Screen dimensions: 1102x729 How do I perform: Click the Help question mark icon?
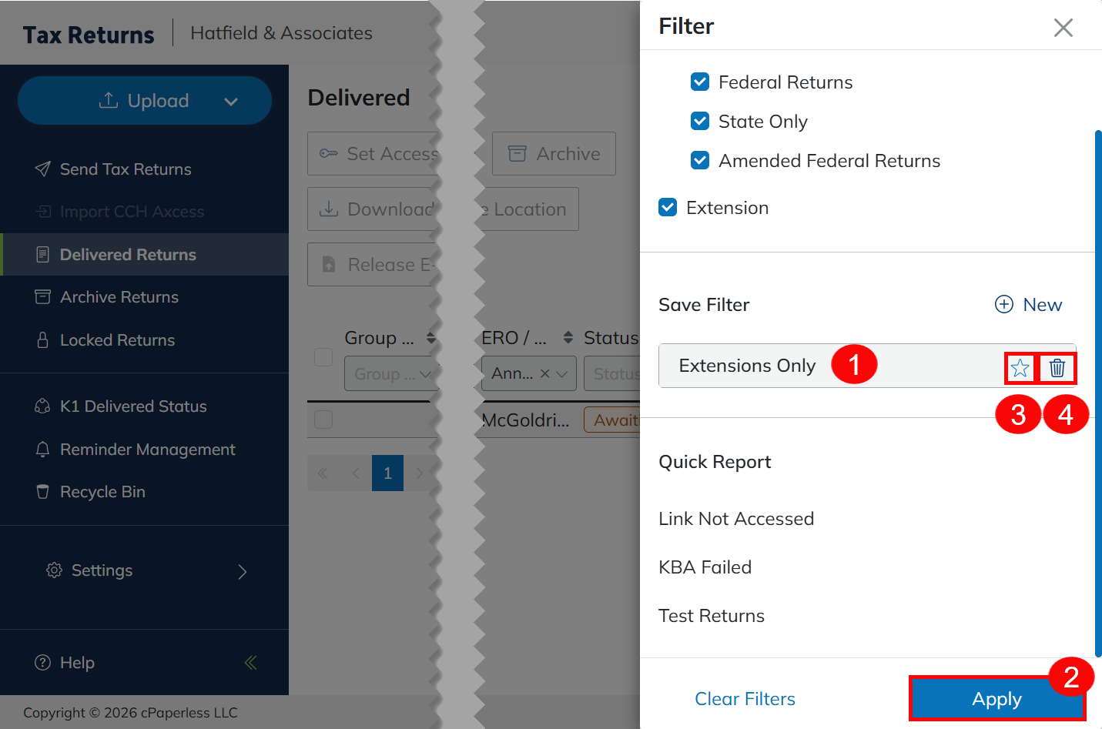click(43, 663)
